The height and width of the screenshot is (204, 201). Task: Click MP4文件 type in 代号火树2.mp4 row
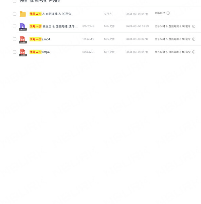(x=109, y=39)
